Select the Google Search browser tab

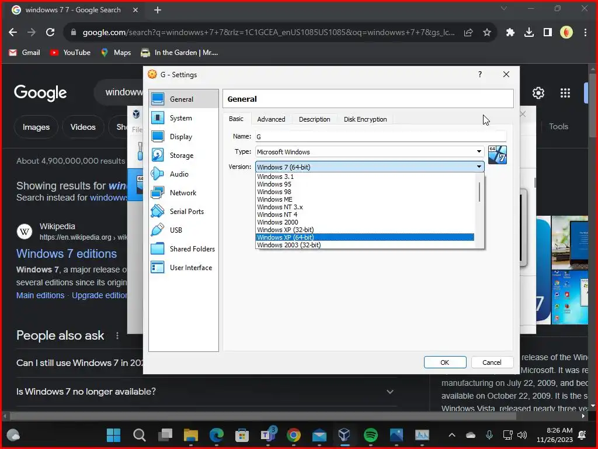click(75, 10)
